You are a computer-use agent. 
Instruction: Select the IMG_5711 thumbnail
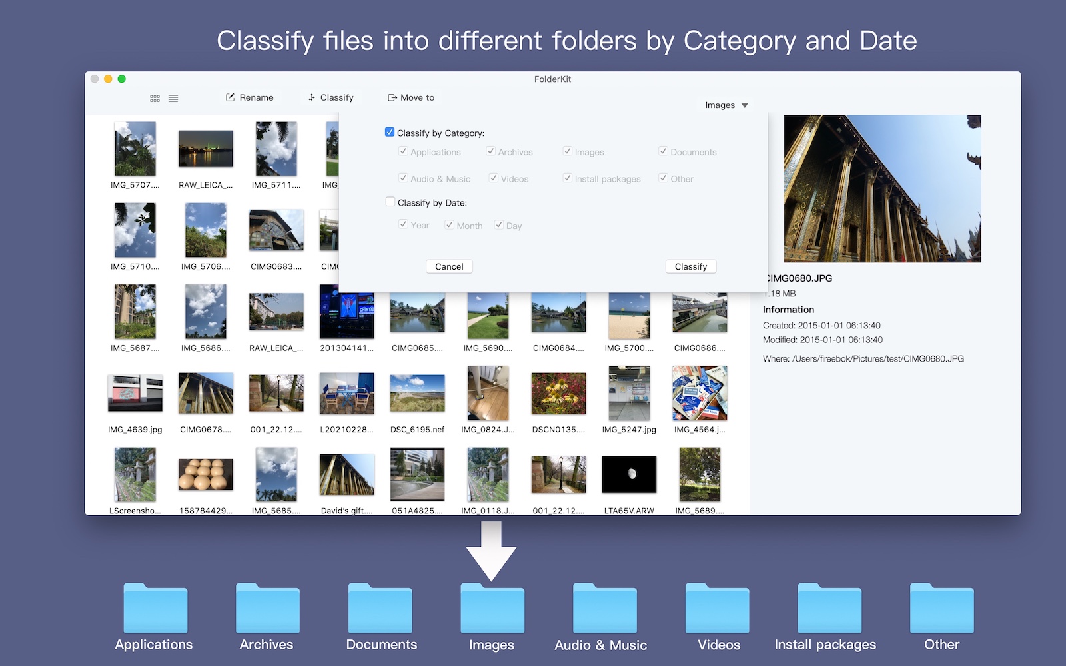point(276,149)
